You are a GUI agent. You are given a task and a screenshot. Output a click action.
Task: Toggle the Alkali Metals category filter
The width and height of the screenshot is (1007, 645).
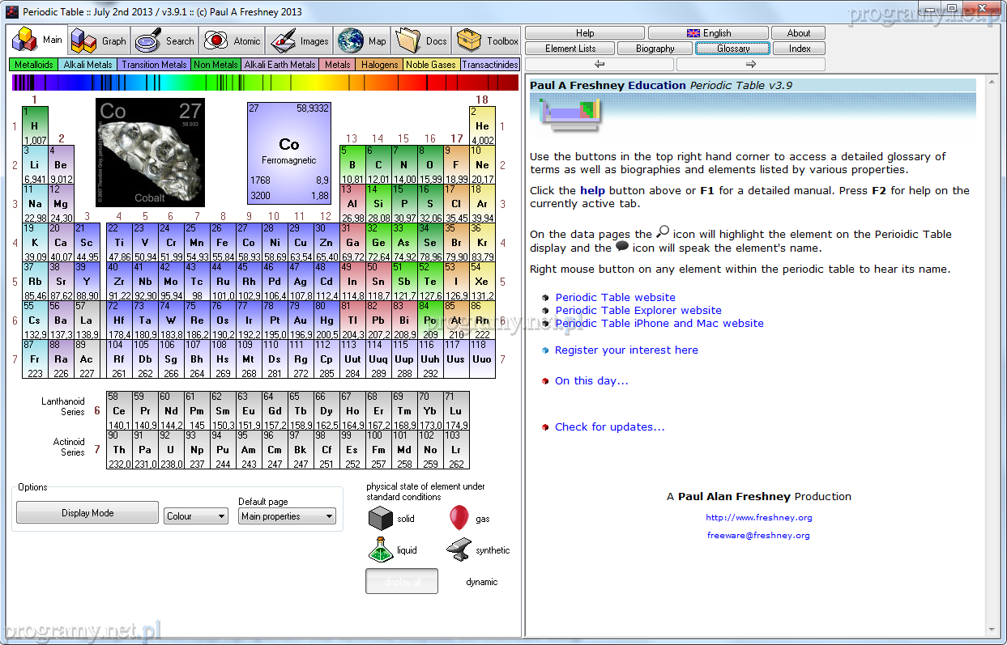pos(87,65)
